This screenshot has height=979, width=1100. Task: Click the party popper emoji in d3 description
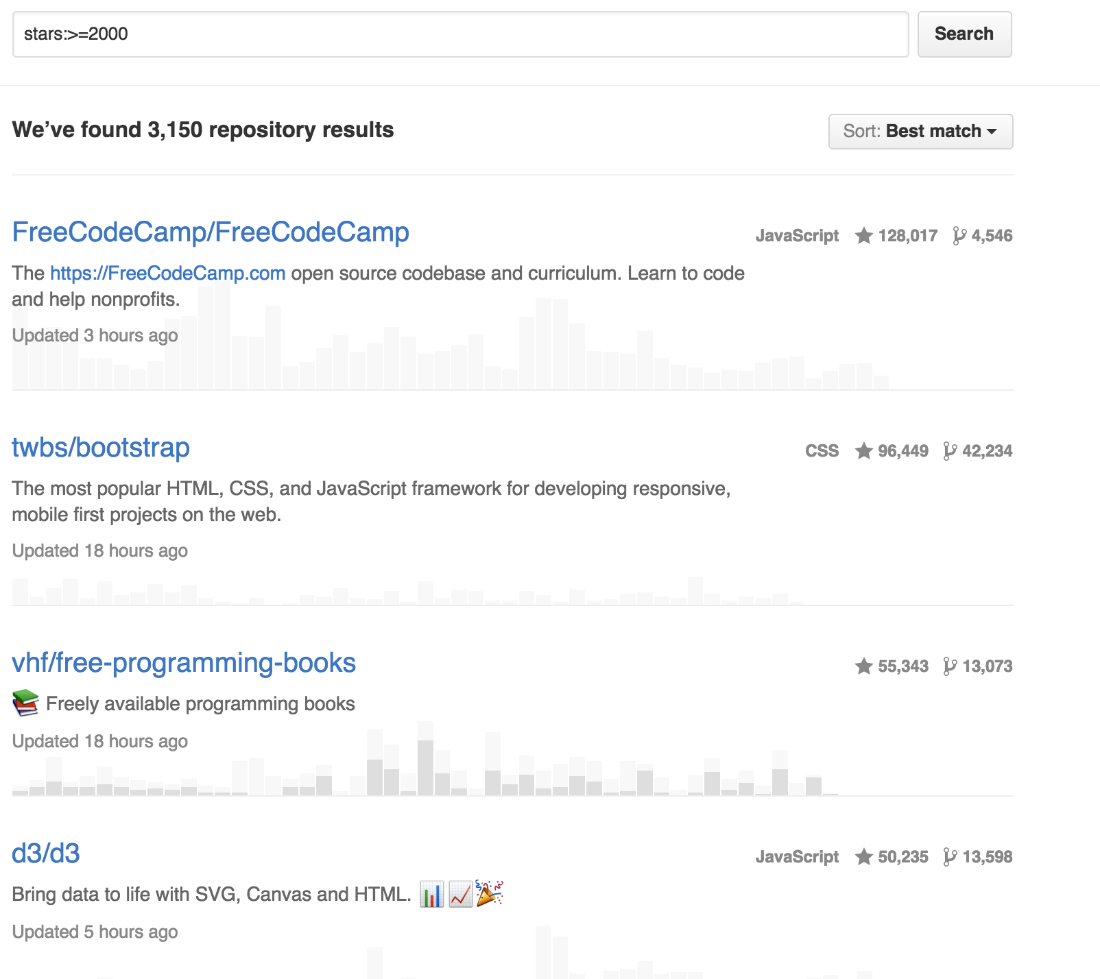pyautogui.click(x=490, y=893)
